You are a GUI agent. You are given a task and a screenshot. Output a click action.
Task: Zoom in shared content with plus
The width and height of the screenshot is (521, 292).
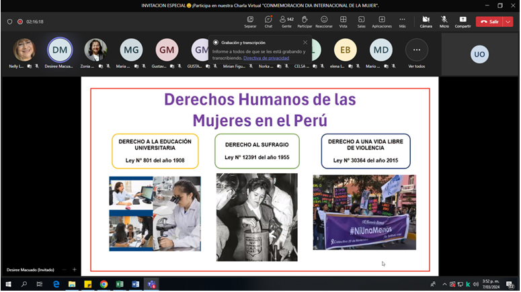(75, 270)
